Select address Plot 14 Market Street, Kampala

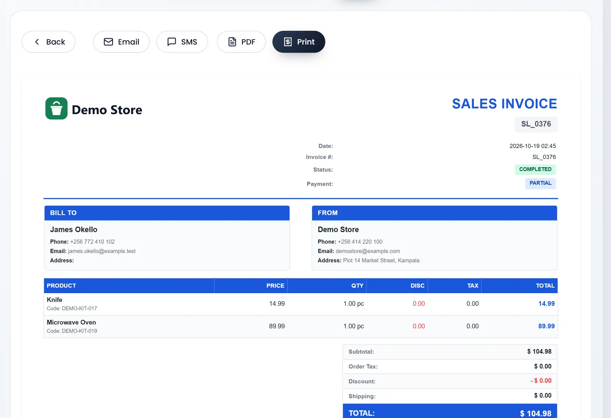(381, 260)
